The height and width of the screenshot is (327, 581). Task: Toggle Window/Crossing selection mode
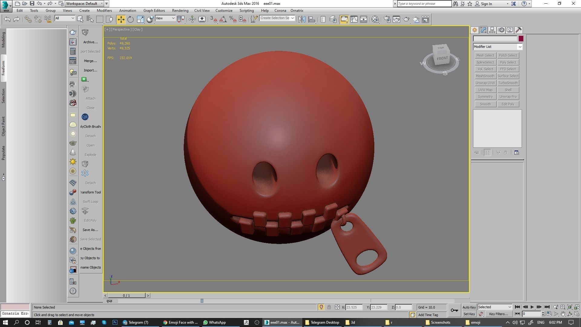110,19
